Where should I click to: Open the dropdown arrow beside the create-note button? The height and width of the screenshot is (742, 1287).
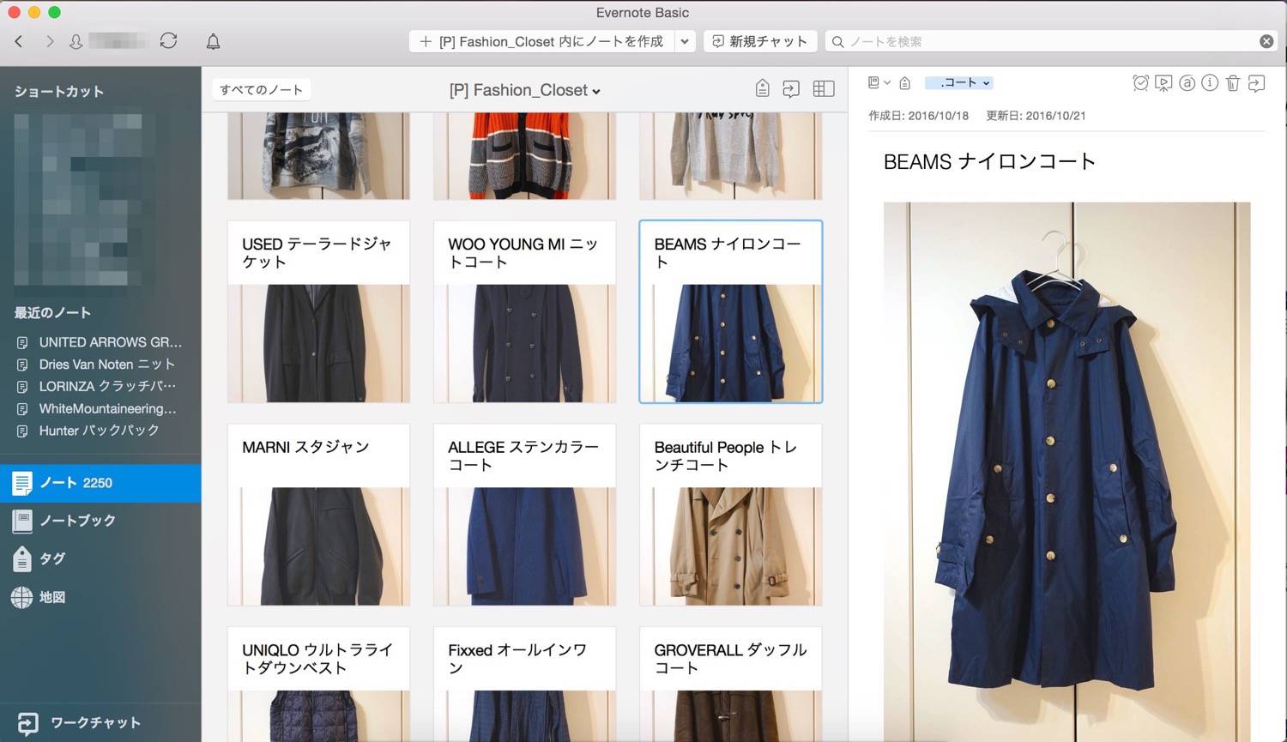click(x=684, y=41)
